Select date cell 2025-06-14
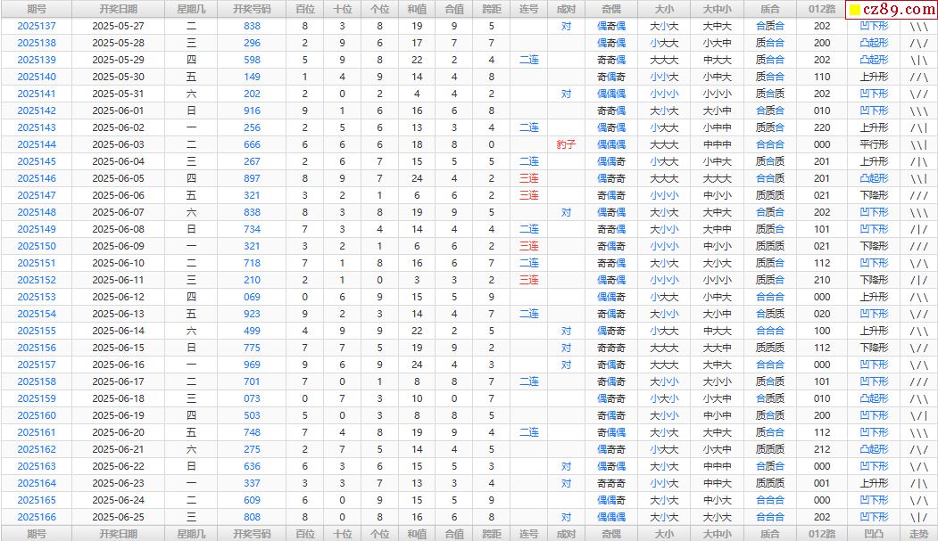This screenshot has height=541, width=938. pyautogui.click(x=119, y=331)
